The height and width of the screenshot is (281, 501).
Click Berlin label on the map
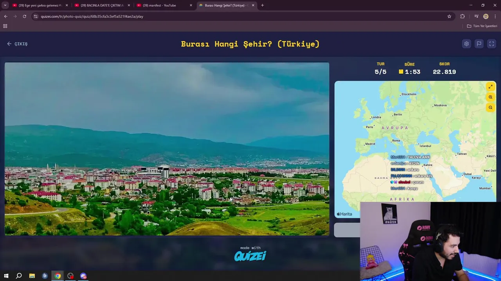point(397,114)
